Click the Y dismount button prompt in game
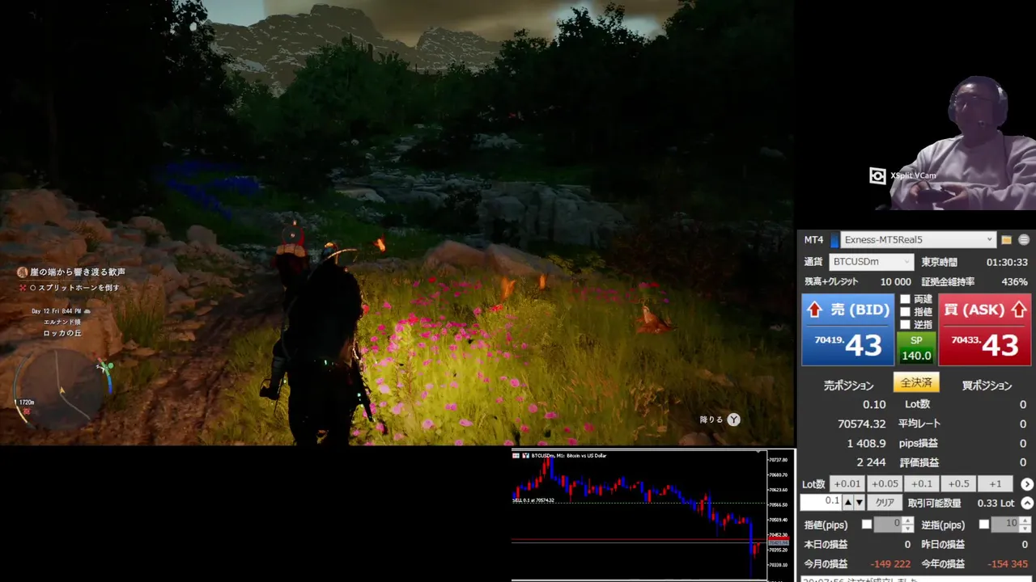This screenshot has height=582, width=1036. tap(733, 420)
